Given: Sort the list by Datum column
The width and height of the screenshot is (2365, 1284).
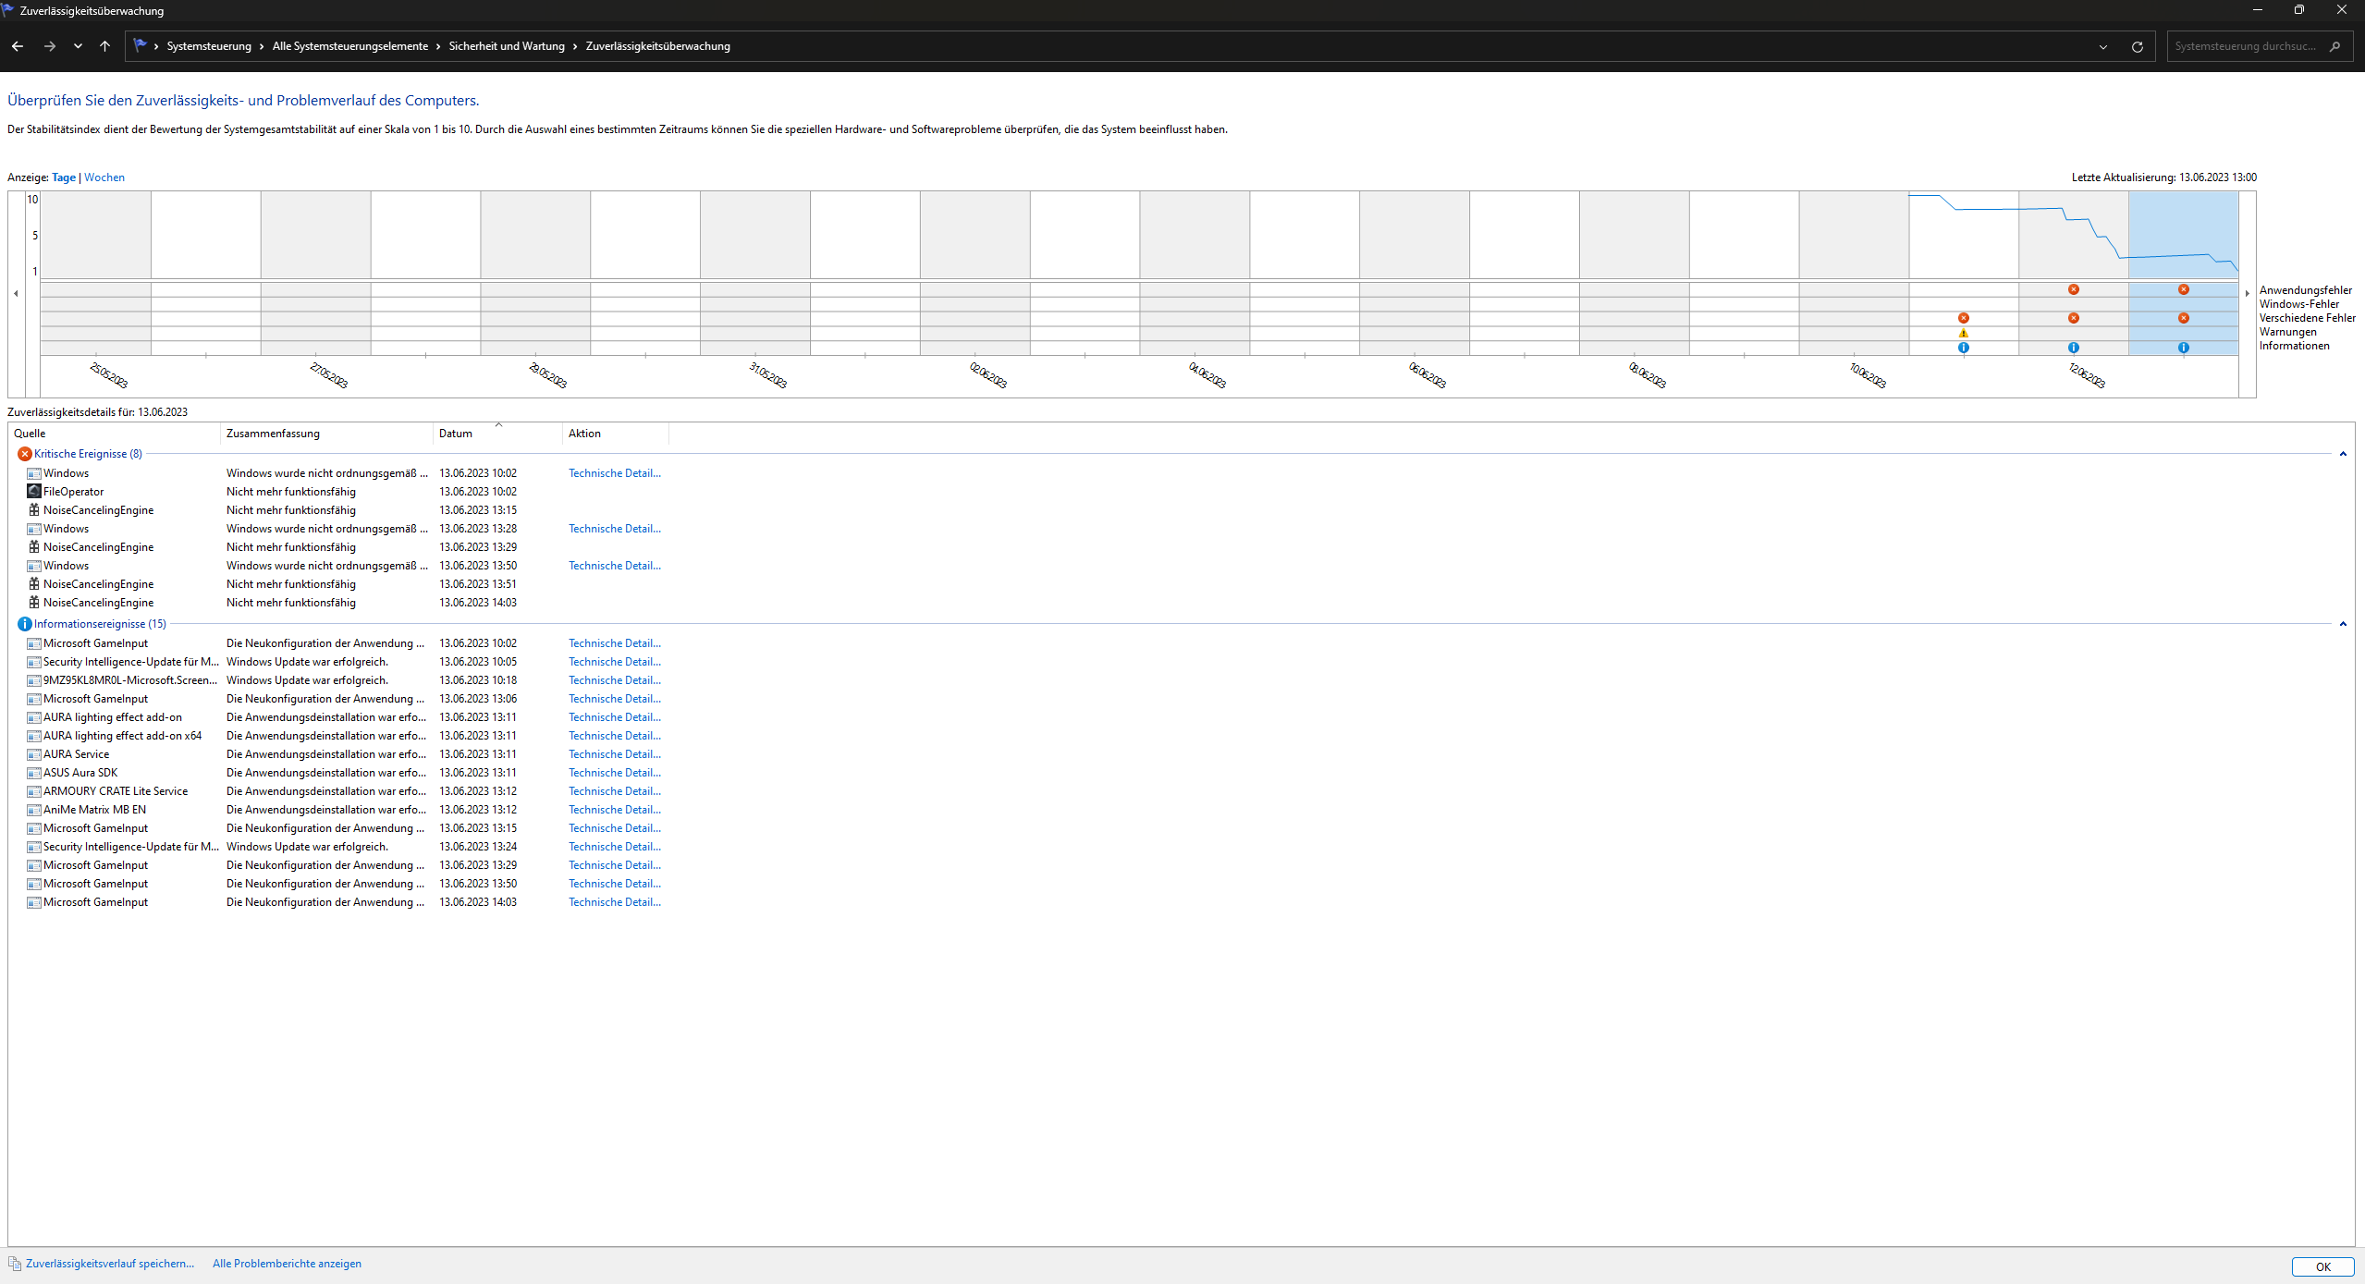Looking at the screenshot, I should pyautogui.click(x=455, y=434).
